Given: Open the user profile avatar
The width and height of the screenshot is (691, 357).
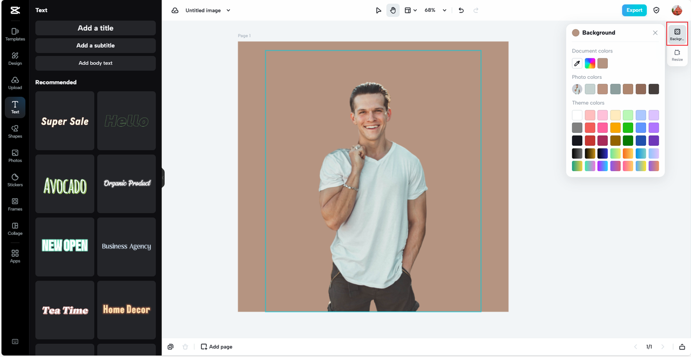Looking at the screenshot, I should (x=677, y=10).
